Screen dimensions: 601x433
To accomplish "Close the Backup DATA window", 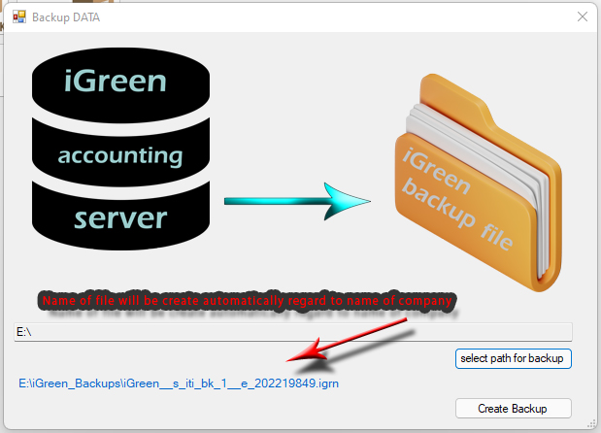I will pyautogui.click(x=583, y=17).
